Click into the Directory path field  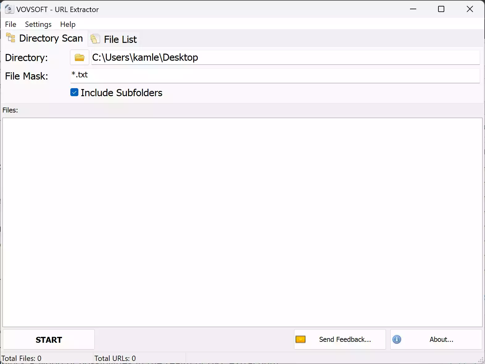[285, 57]
